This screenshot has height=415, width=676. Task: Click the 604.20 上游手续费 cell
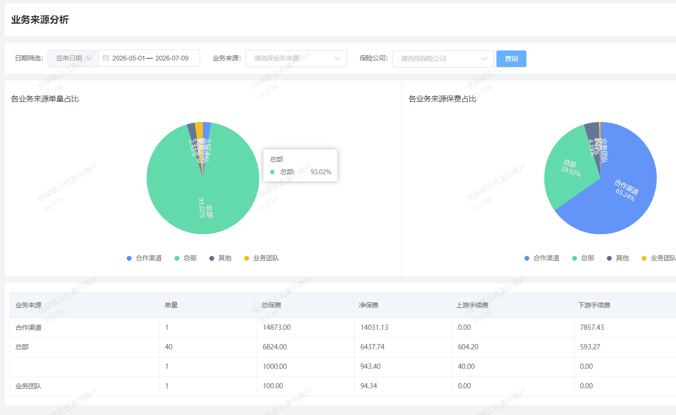pos(513,347)
